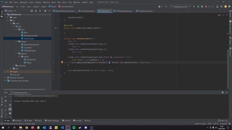Click the Select Opened File target icon
Viewport: 232px width, 130px height.
pos(32,11)
